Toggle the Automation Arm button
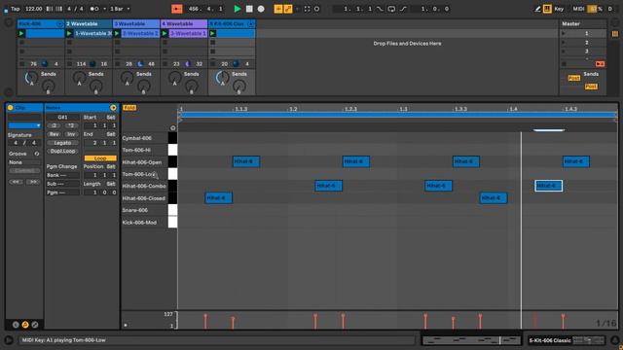Screen dimensions: 623x350 [x=288, y=9]
